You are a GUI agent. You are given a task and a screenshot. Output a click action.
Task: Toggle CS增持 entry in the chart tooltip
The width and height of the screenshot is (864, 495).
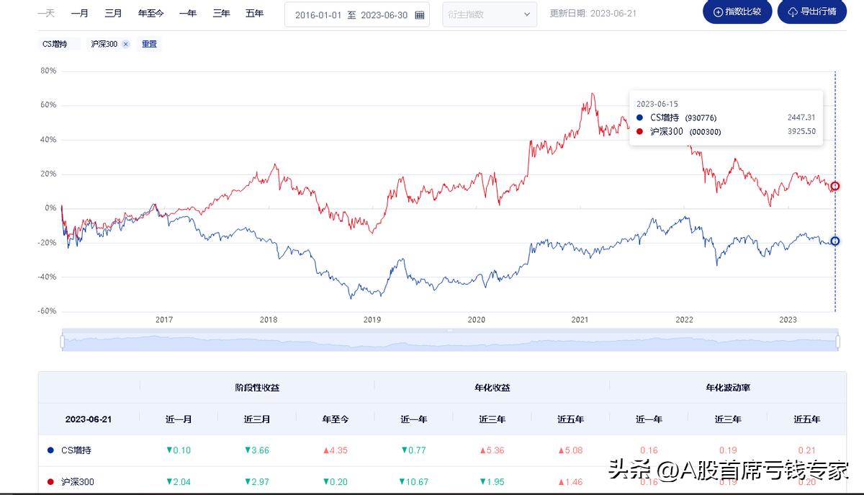pyautogui.click(x=663, y=117)
